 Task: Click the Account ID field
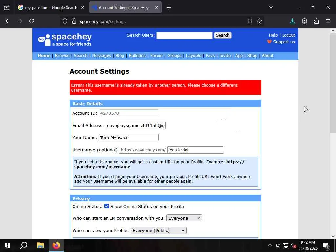click(129, 113)
